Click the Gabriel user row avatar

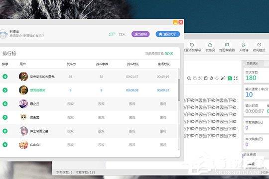click(23, 145)
